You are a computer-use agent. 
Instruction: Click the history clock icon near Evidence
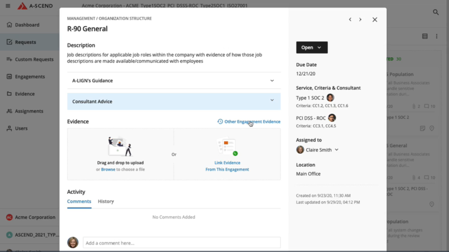coord(220,121)
